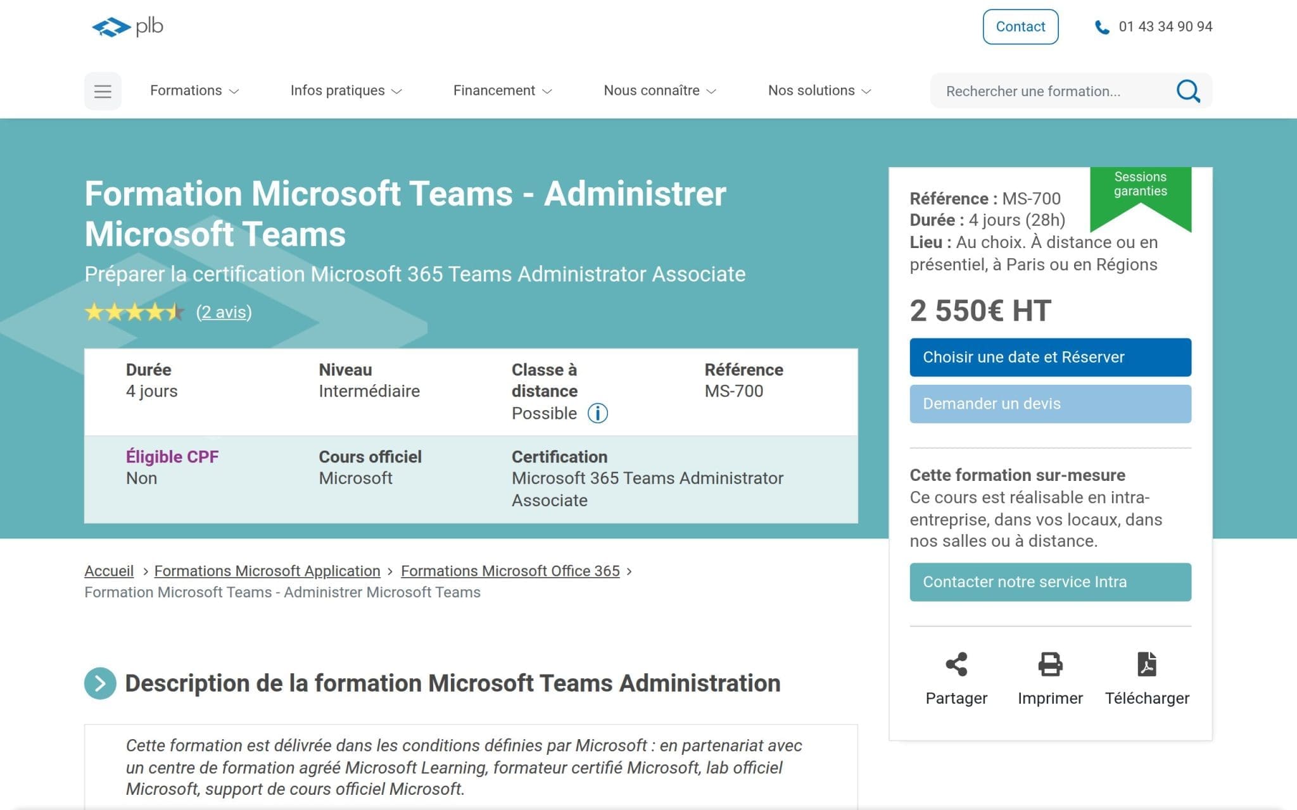Open Formations Microsoft Office 365 breadcrumb
Screen dimensions: 1297x810
pos(510,571)
